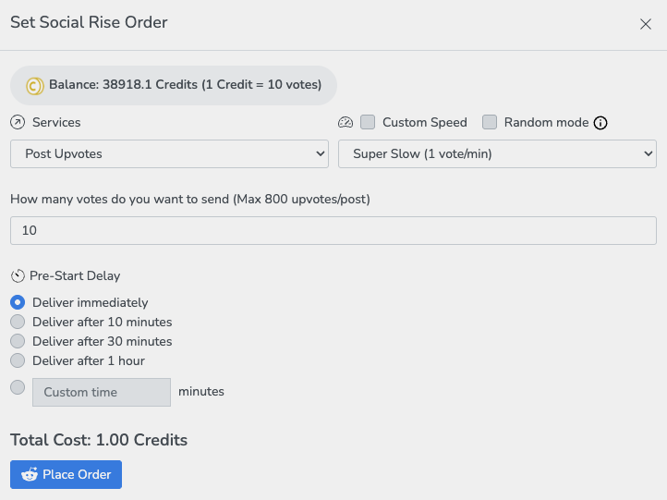667x500 pixels.
Task: Click the Pre-Start Delay label
Action: click(75, 275)
